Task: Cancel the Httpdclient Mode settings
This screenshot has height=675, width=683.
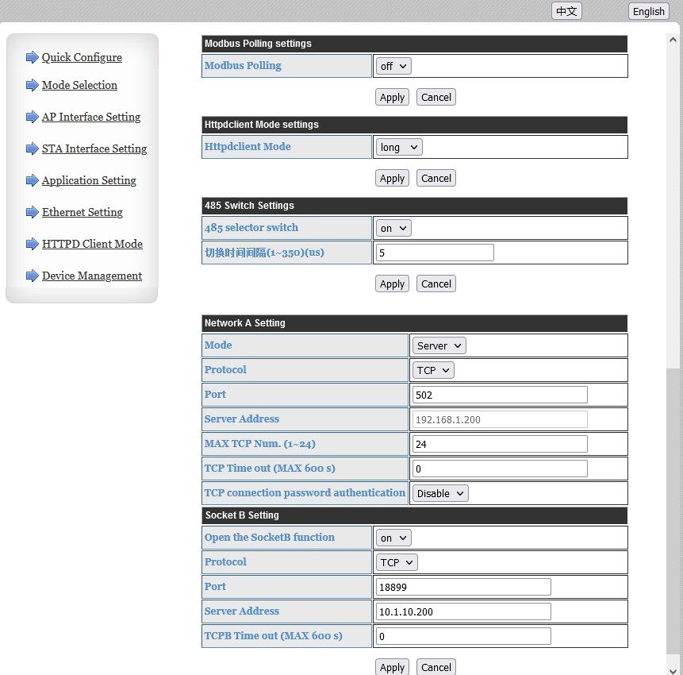Action: pyautogui.click(x=436, y=179)
